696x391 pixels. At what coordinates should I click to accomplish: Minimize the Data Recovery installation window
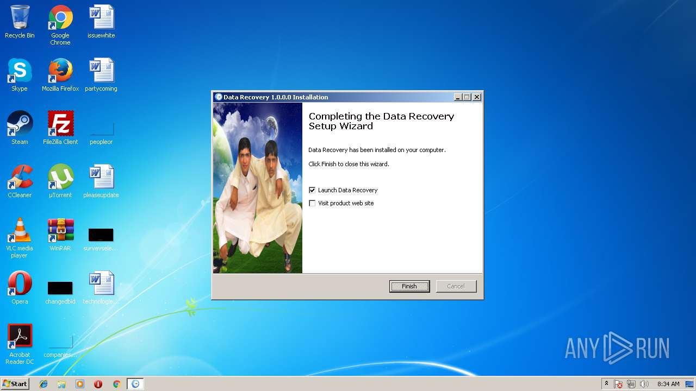point(458,97)
